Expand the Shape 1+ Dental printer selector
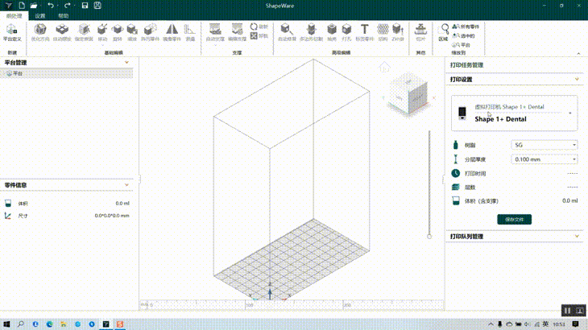Screen dimensions: 588x330 (x=570, y=113)
